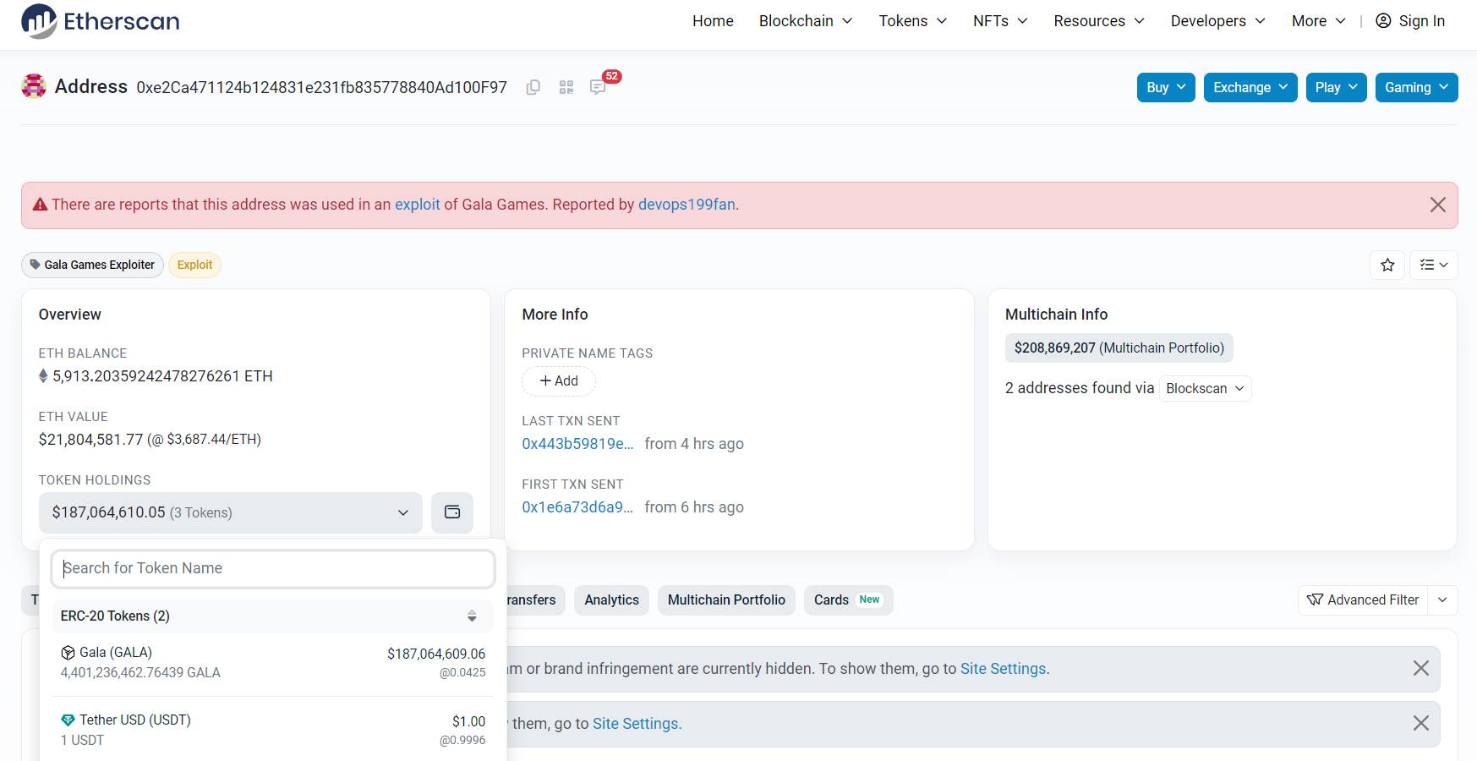Open the More menu
1477x761 pixels.
pyautogui.click(x=1319, y=21)
